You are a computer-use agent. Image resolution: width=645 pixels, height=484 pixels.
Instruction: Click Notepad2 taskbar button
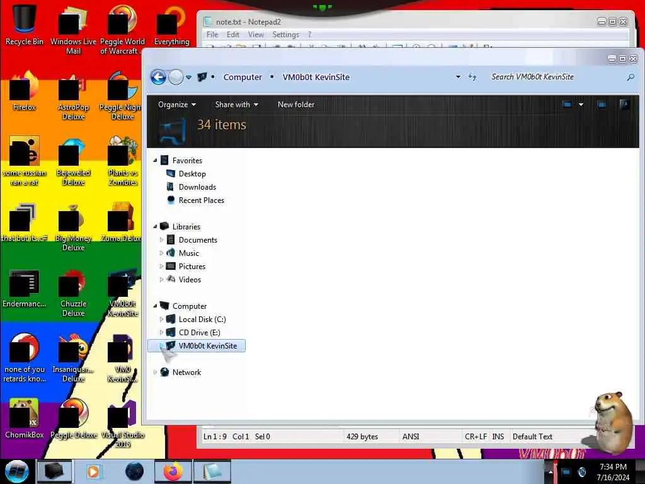point(212,471)
